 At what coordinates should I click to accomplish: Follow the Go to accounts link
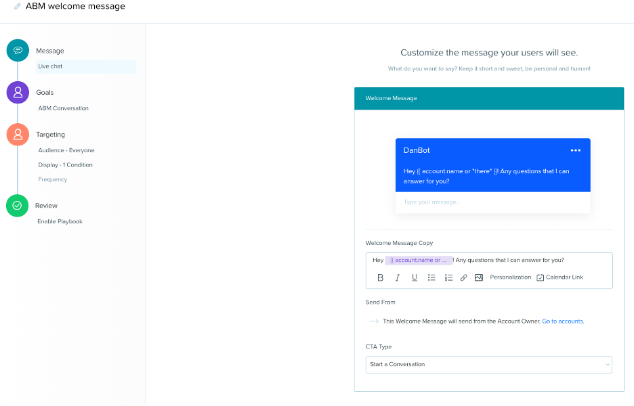click(563, 321)
